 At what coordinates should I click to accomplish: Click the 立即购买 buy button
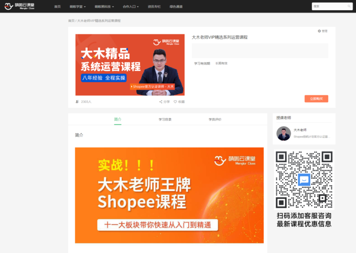tap(316, 98)
